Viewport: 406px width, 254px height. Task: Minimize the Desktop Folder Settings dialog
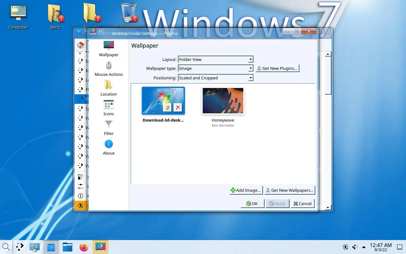pos(287,31)
